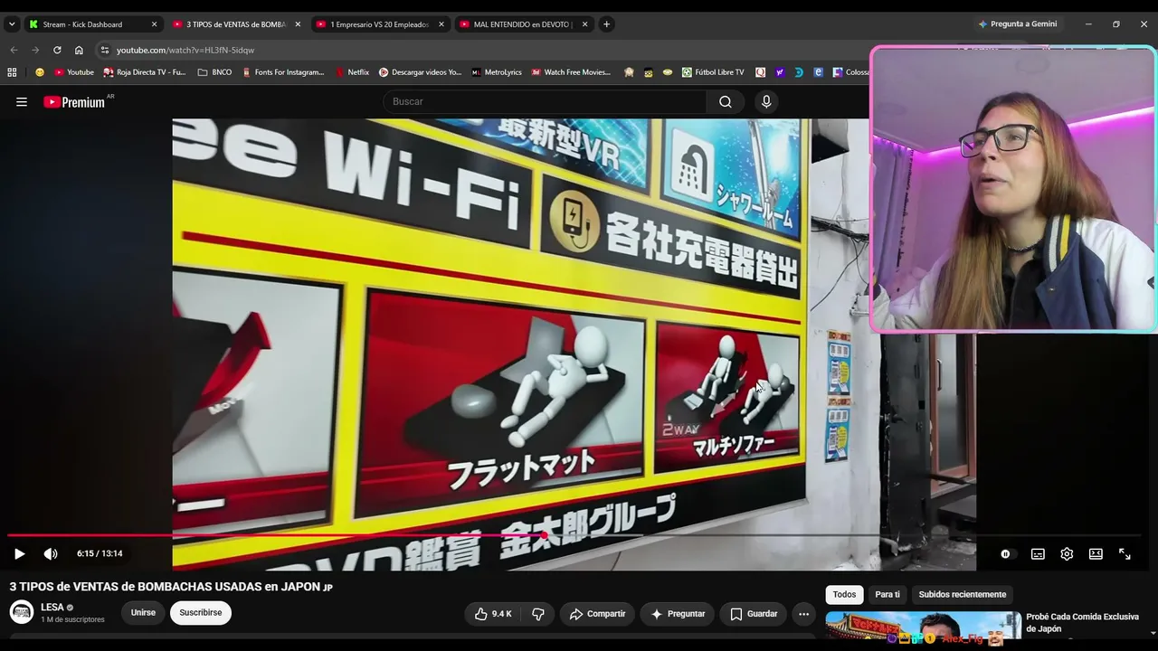
Task: Save video with Guardar button
Action: 754,614
